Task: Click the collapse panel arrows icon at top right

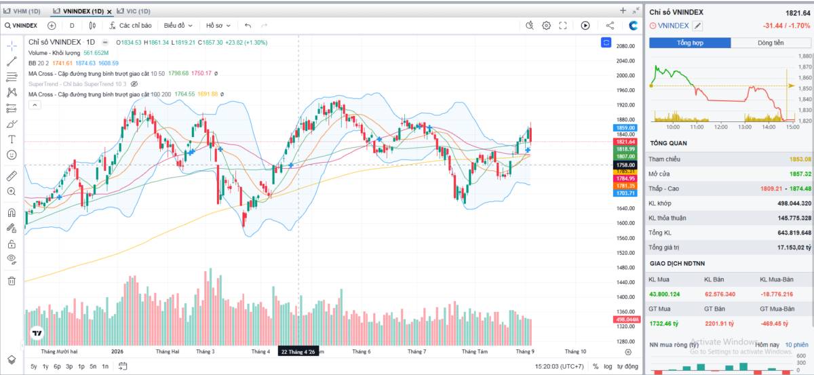Action: pos(636,11)
